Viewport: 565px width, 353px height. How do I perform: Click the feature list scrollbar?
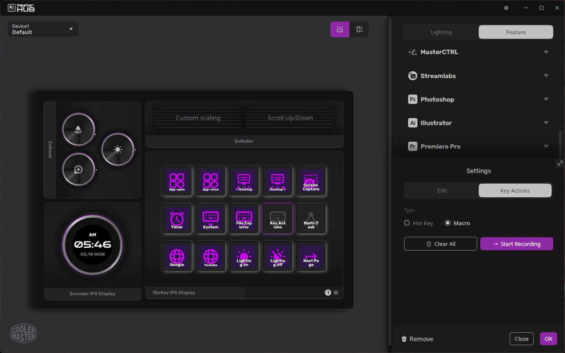tap(560, 144)
